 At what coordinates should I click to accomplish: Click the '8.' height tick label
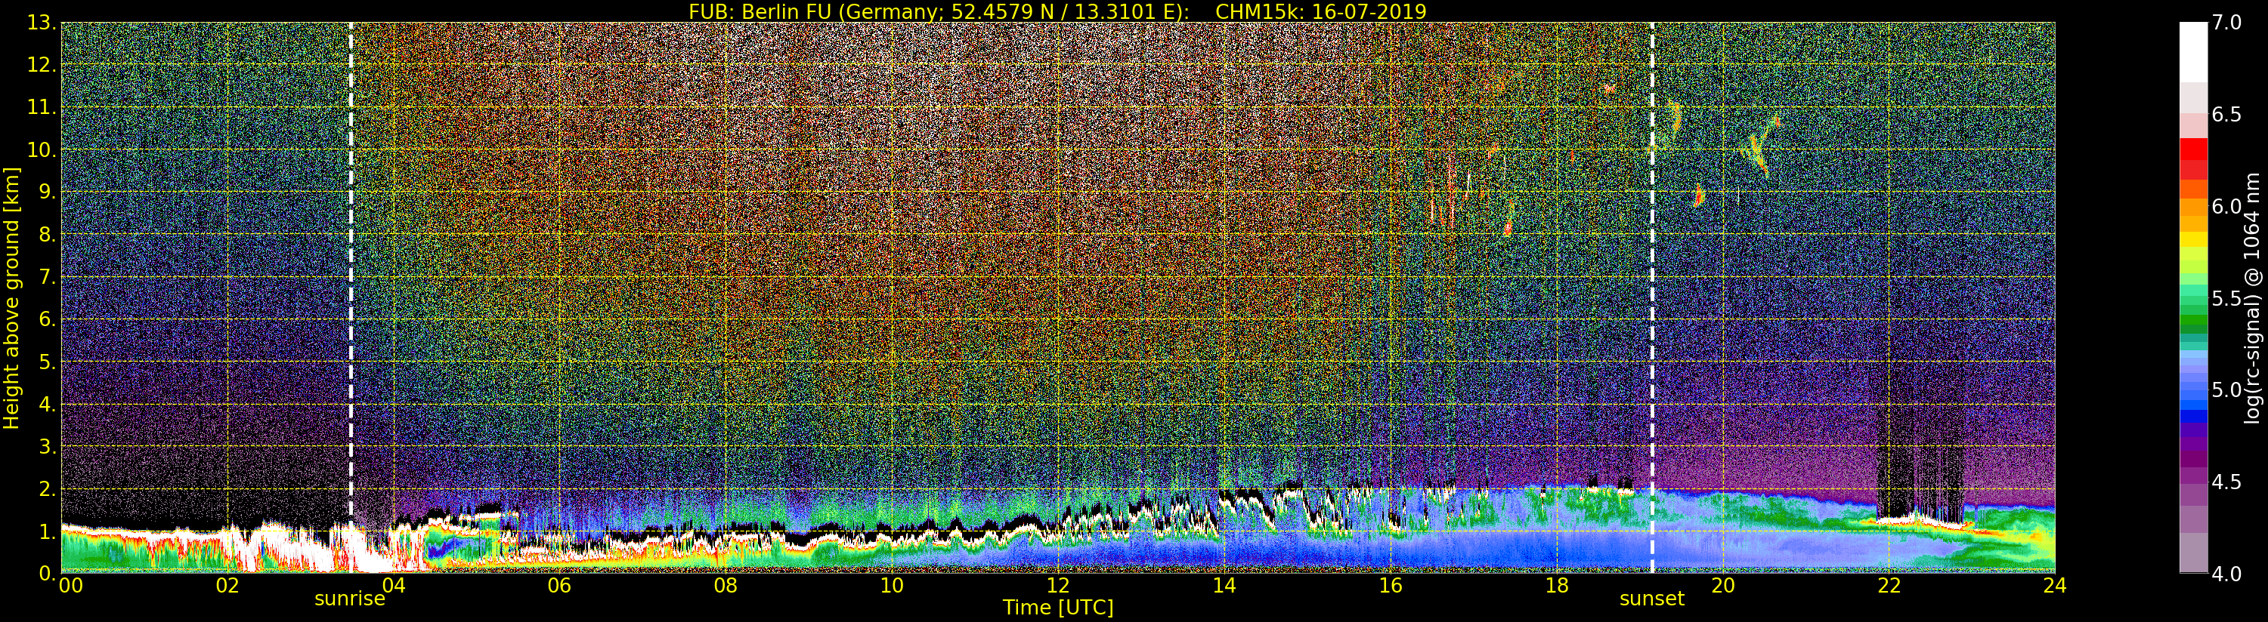[47, 235]
